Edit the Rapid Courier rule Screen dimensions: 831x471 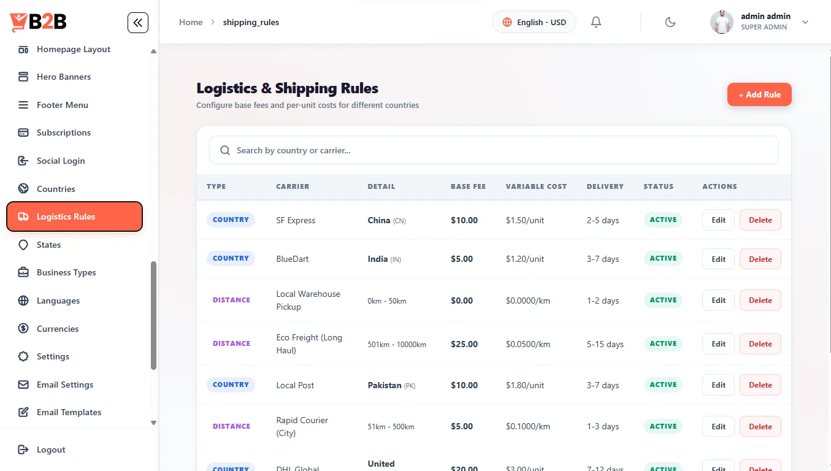pos(718,426)
